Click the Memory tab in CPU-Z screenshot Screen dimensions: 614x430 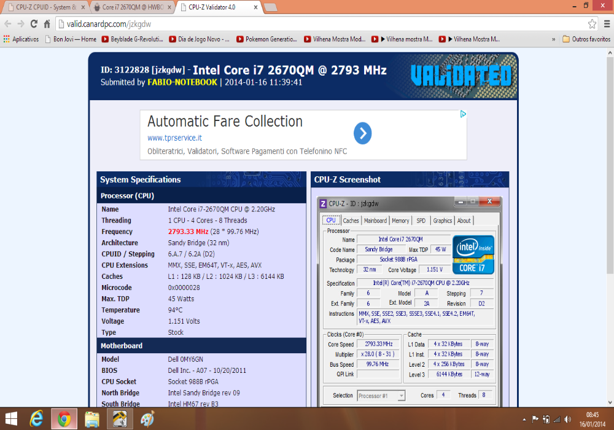click(x=400, y=221)
